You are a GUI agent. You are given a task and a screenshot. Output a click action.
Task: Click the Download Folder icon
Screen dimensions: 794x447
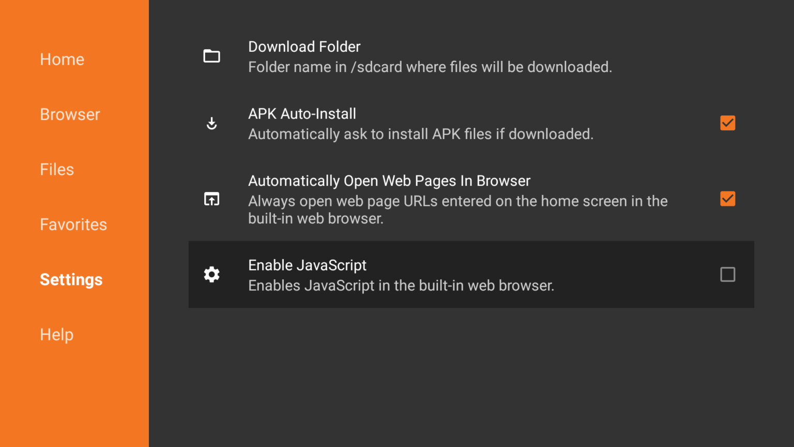point(211,56)
